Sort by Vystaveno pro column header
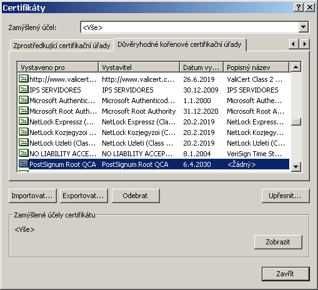Screen dimensions: 318x290 (57, 67)
